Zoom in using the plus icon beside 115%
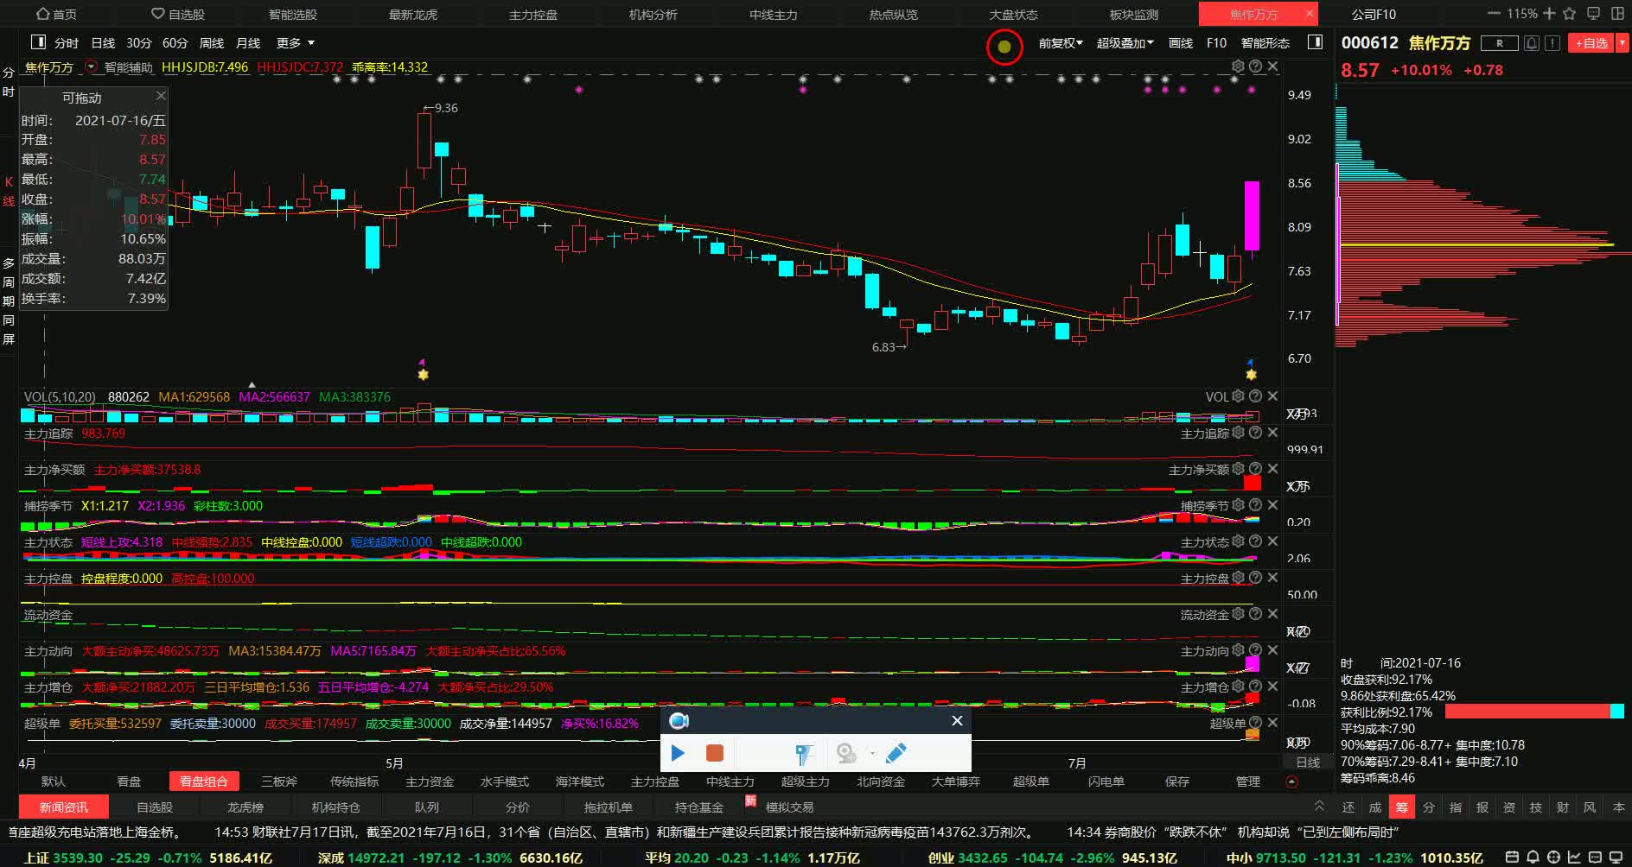Viewport: 1632px width, 867px height. pos(1549,14)
